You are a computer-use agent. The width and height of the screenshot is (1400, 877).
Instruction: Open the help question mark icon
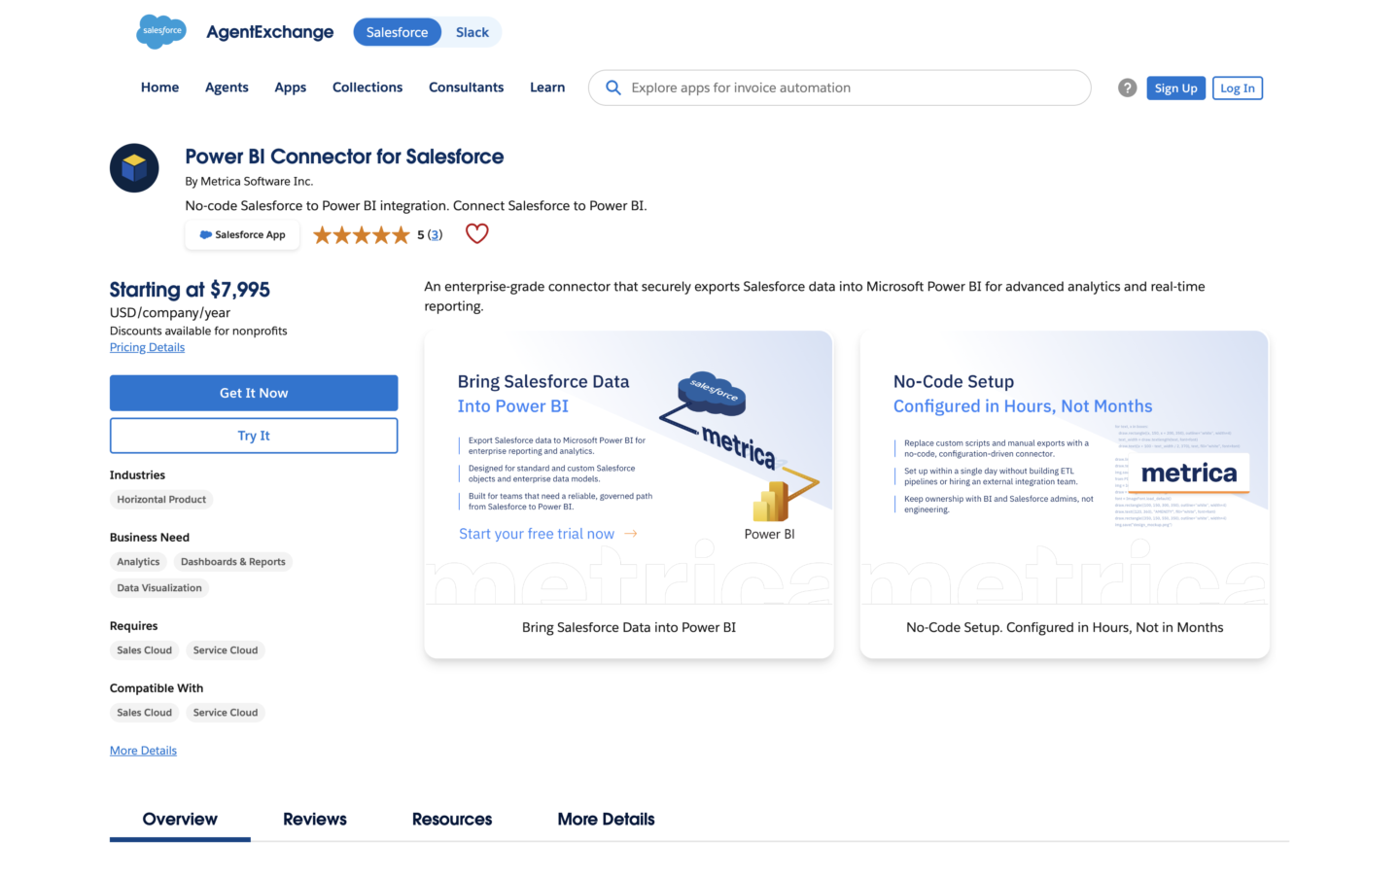(1127, 88)
